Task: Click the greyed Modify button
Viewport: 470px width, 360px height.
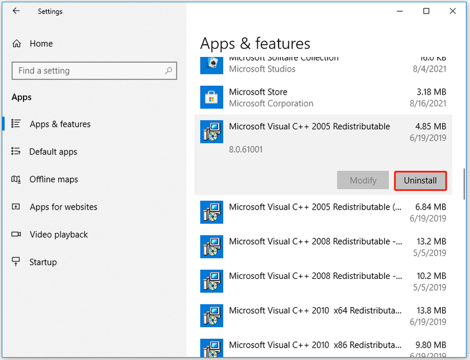Action: (362, 180)
